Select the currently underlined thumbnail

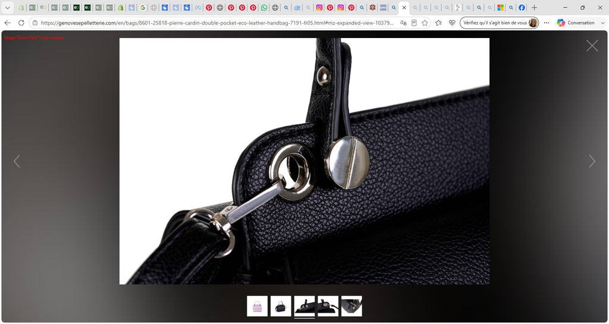(x=304, y=306)
